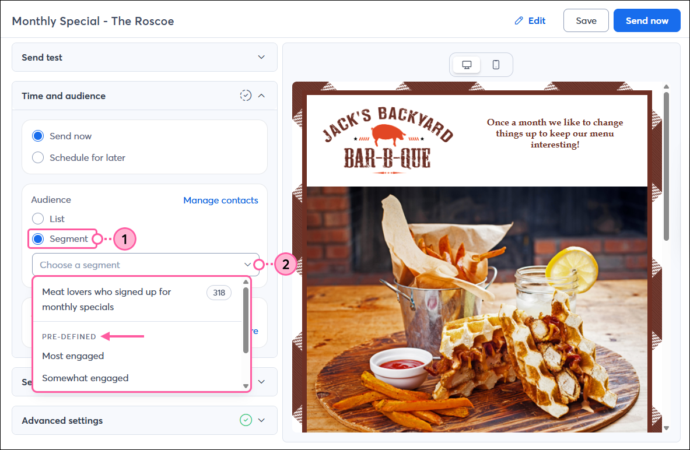Click the Save button

tap(586, 20)
